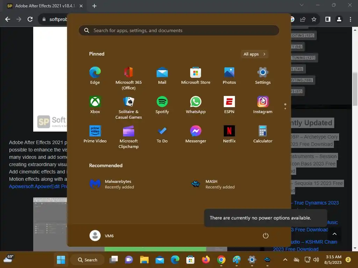Screen dimensions: 358x268
Task: Open network status tray icon
Action: click(307, 260)
